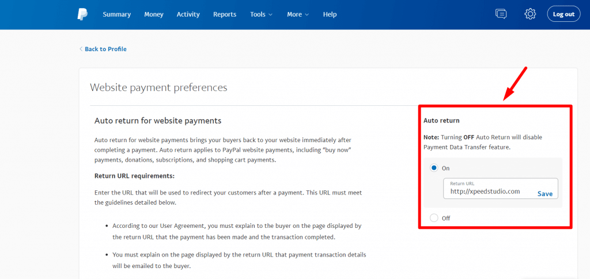Open the Money menu item
This screenshot has height=279, width=590.
pos(154,14)
